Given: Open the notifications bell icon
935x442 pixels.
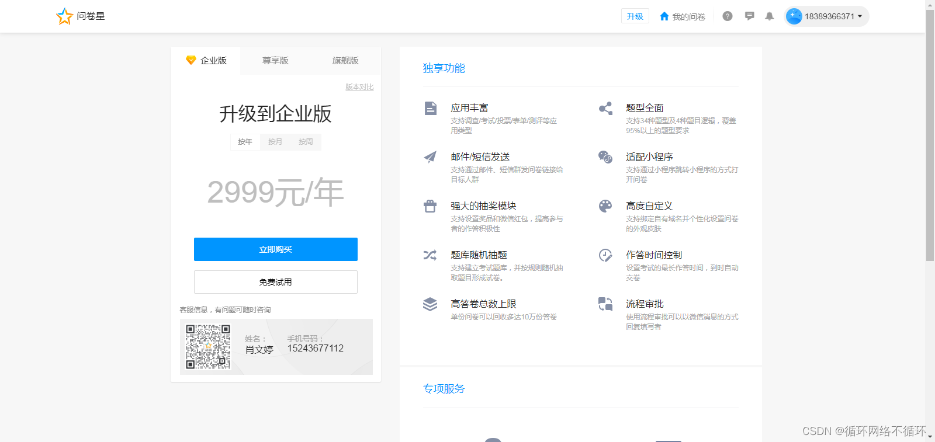Looking at the screenshot, I should pos(770,16).
